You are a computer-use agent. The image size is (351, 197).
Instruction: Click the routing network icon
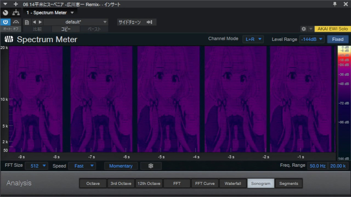point(16,13)
